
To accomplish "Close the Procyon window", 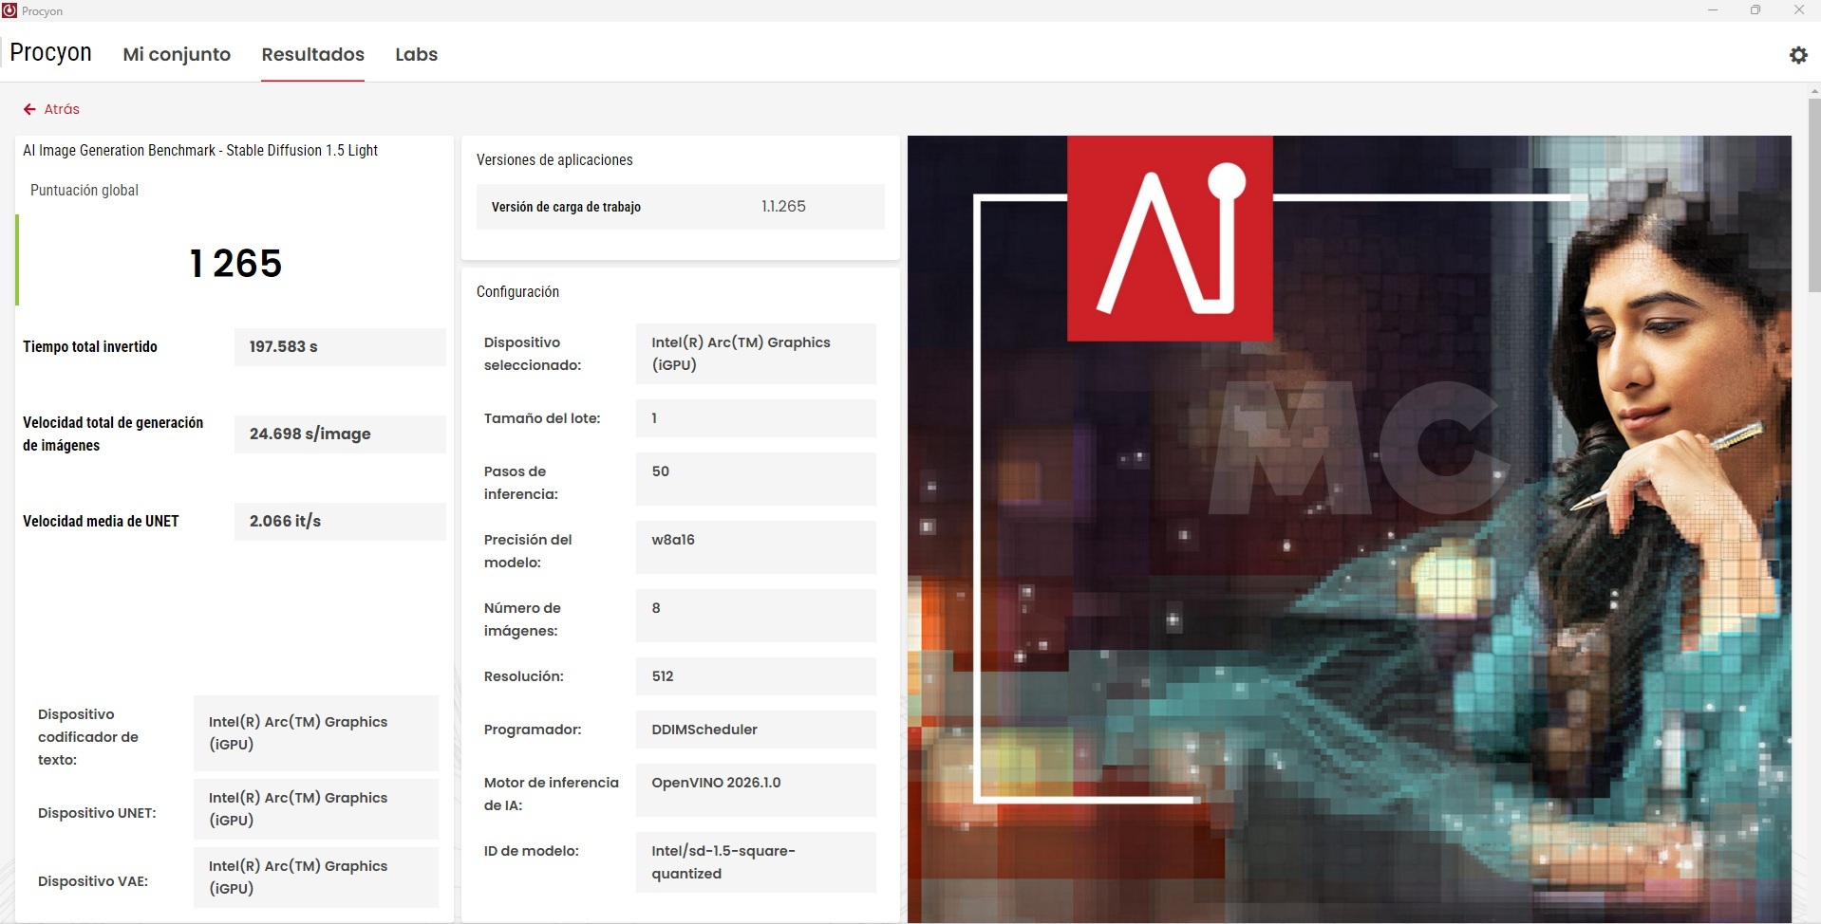I will (1799, 10).
